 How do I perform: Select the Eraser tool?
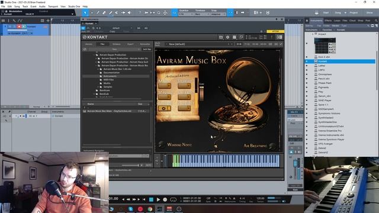click(x=104, y=12)
